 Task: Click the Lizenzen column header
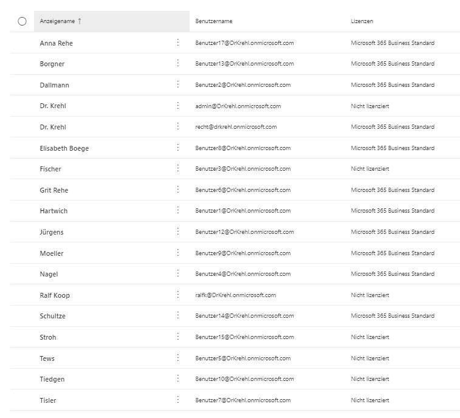click(x=362, y=21)
